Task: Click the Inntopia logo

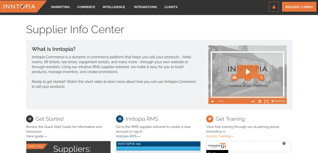Action: (x=20, y=7)
